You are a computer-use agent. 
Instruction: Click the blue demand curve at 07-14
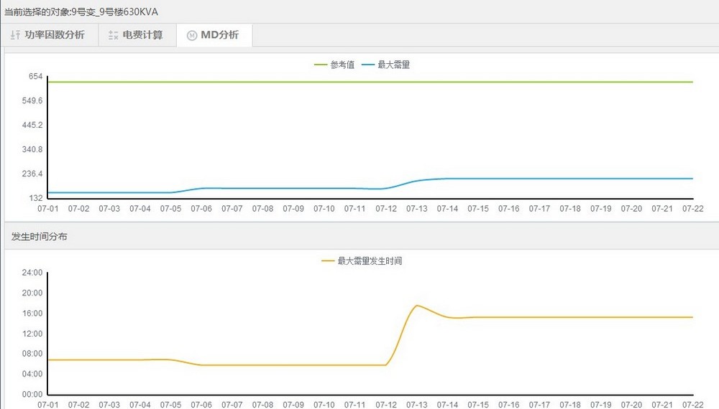coord(447,179)
